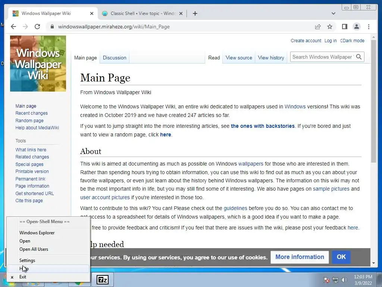Open the Random page sidebar link
Screen dimensions: 382x287
click(x=29, y=120)
